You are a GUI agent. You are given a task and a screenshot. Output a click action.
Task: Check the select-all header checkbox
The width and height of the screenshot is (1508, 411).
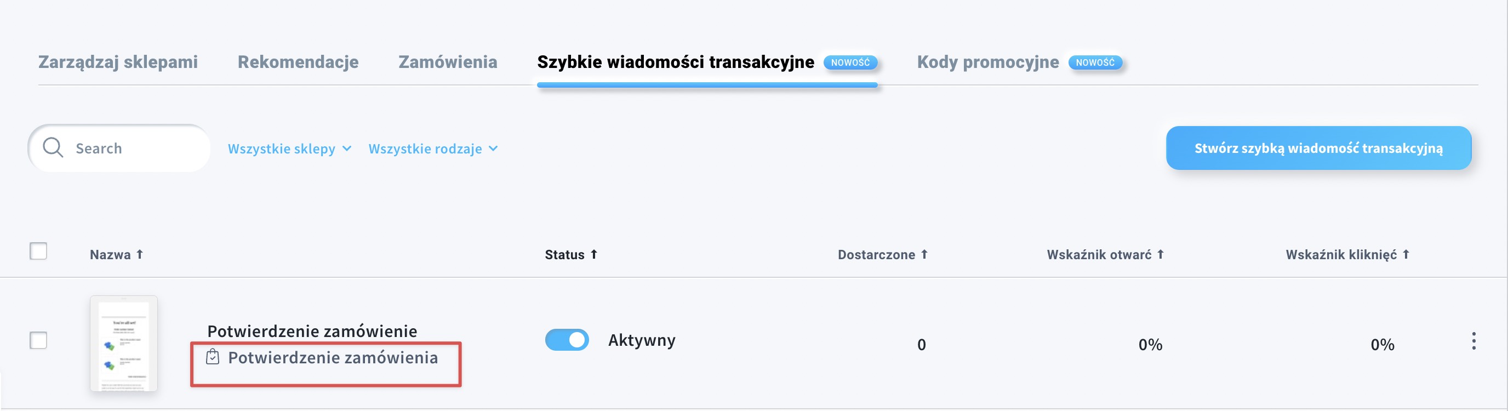[x=38, y=250]
